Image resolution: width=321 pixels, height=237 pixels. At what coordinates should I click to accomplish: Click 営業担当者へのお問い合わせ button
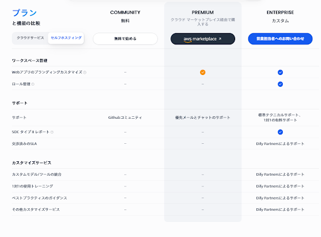(280, 39)
